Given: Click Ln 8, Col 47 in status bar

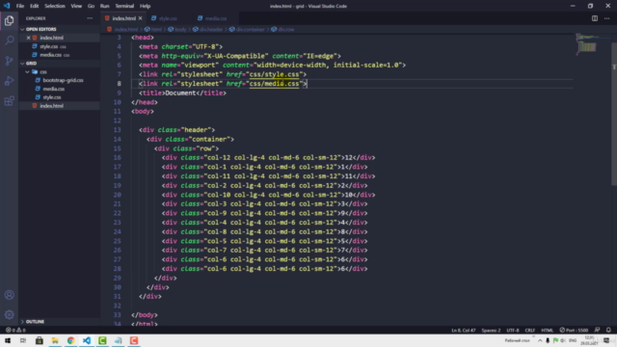Looking at the screenshot, I should coord(463,330).
